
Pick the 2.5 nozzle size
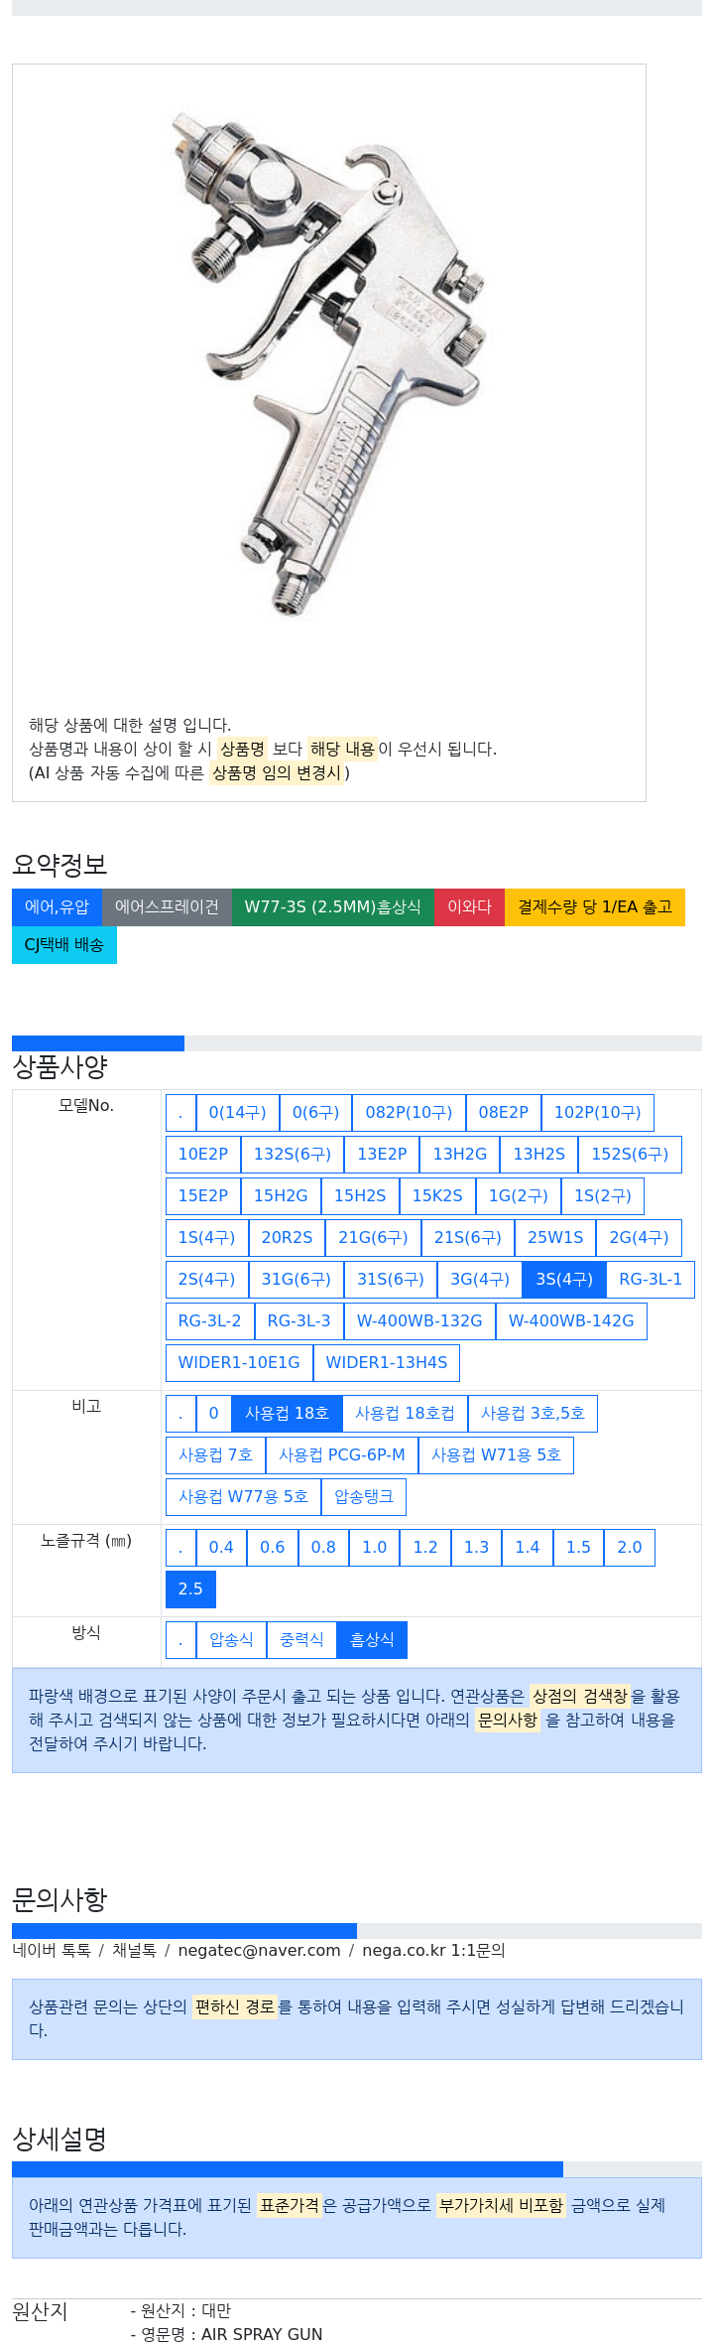tap(190, 1588)
